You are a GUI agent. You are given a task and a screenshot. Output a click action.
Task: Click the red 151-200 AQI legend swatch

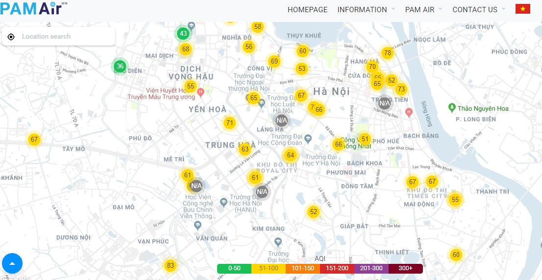337,268
